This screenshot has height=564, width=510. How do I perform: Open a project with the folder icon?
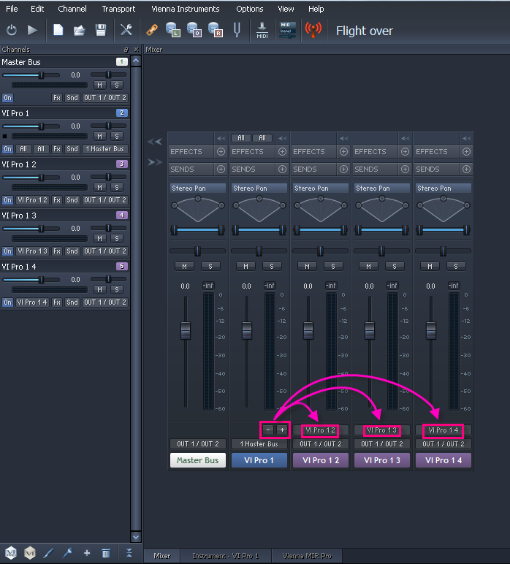tap(79, 31)
